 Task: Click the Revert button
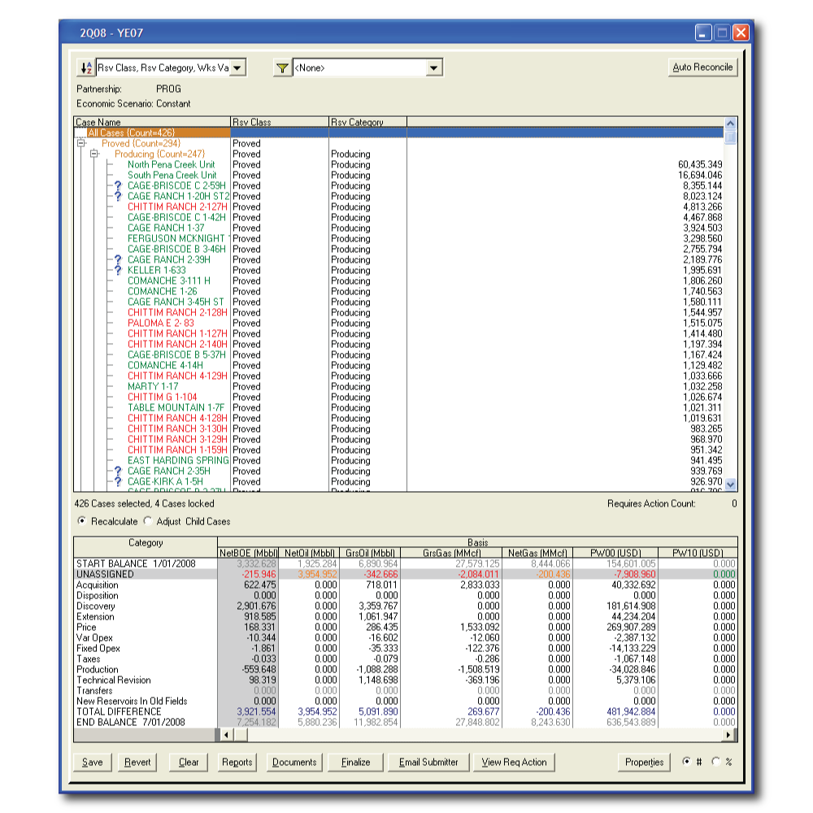point(137,763)
